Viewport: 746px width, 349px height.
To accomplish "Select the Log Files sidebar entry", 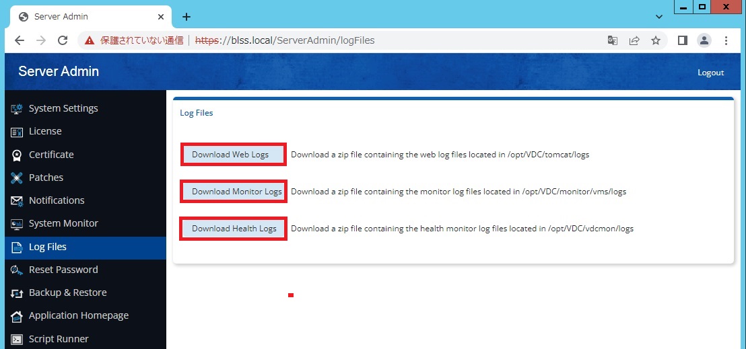I will coord(86,247).
